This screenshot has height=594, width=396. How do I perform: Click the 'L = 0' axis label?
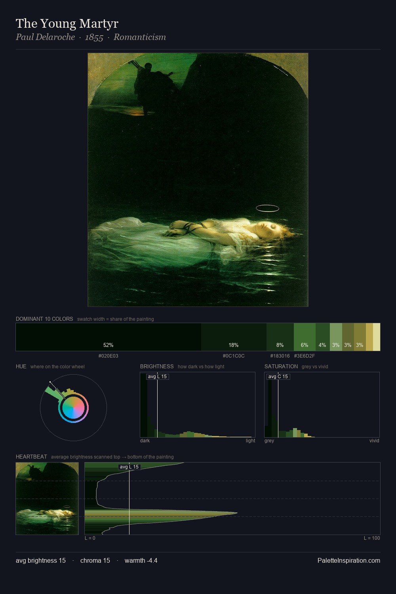90,538
